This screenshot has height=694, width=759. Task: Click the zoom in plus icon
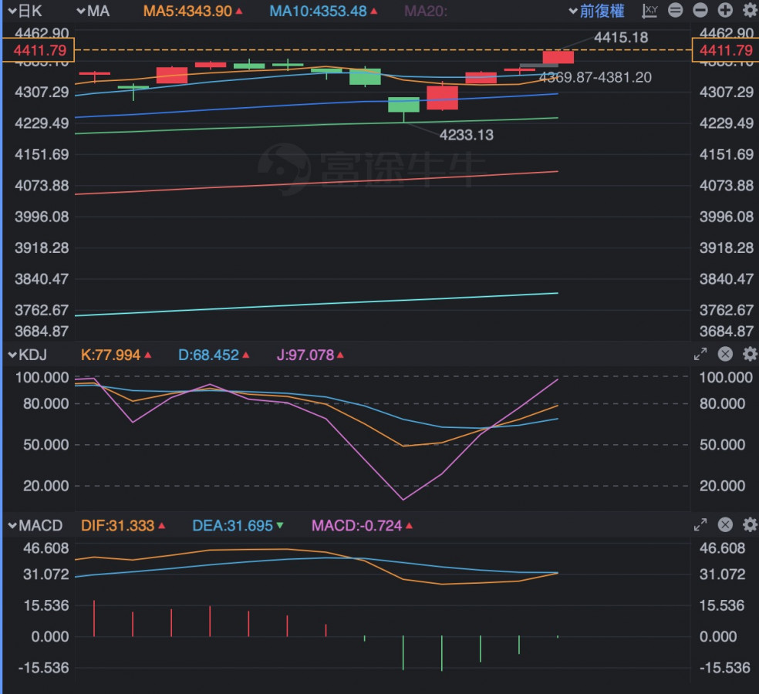tap(725, 11)
